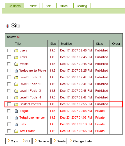Viewport: 125px width, 146px height.
Task: Tick the checkbox for the Users folder
Action: (x=9, y=50)
